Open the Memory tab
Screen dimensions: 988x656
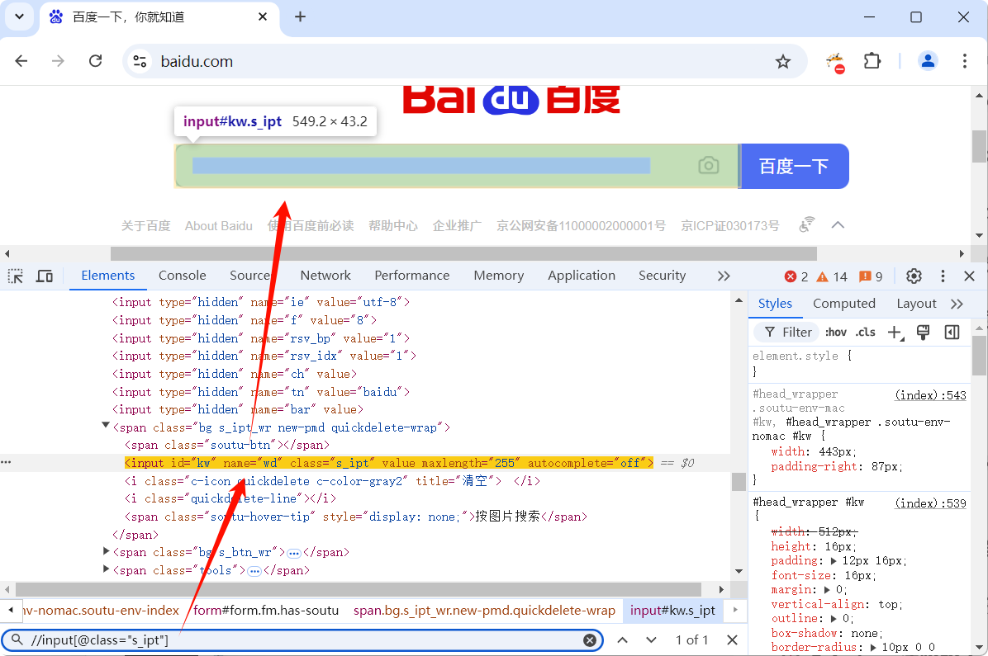click(498, 276)
